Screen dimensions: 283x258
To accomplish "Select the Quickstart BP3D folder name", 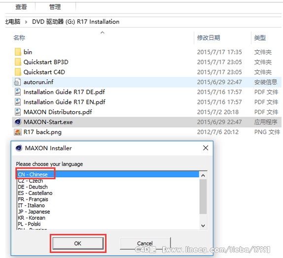I will tap(46, 62).
